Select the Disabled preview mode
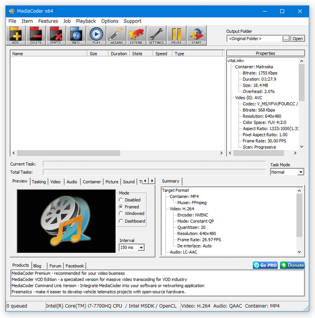The image size is (315, 318). [121, 200]
